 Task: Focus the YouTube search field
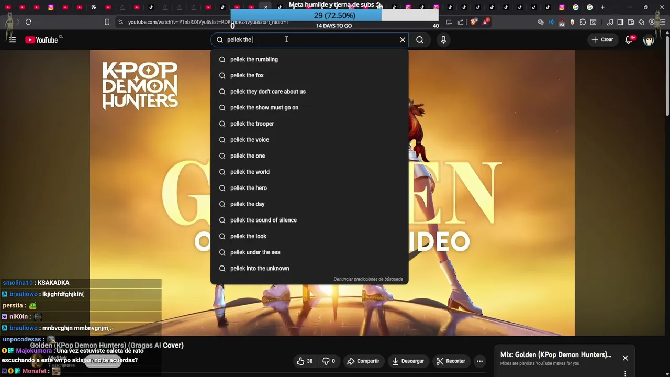click(x=309, y=40)
